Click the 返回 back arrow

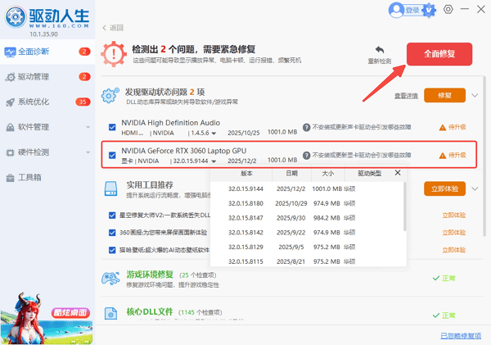(105, 28)
